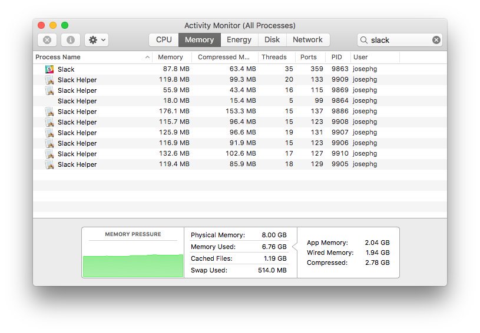Select Slack Helper icon with PID 9886
The width and height of the screenshot is (480, 333).
pyautogui.click(x=49, y=112)
